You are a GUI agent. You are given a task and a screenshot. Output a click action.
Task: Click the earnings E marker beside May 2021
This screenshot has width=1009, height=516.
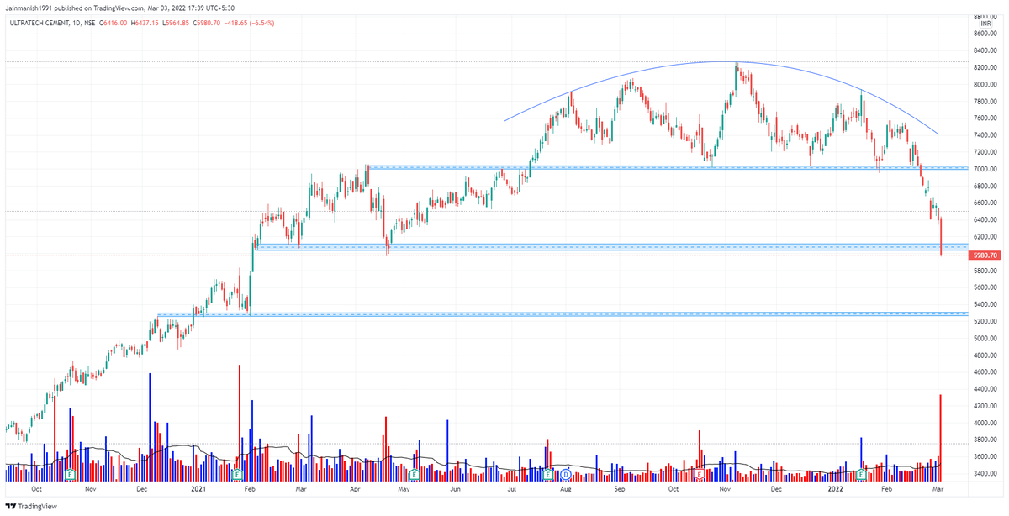[414, 474]
